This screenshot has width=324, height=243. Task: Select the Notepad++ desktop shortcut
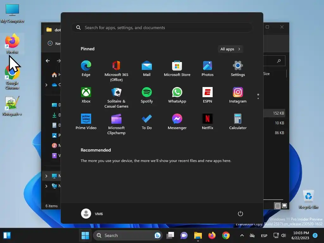tap(12, 106)
